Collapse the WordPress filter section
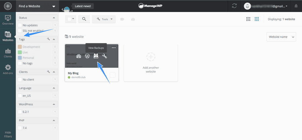 (54, 104)
